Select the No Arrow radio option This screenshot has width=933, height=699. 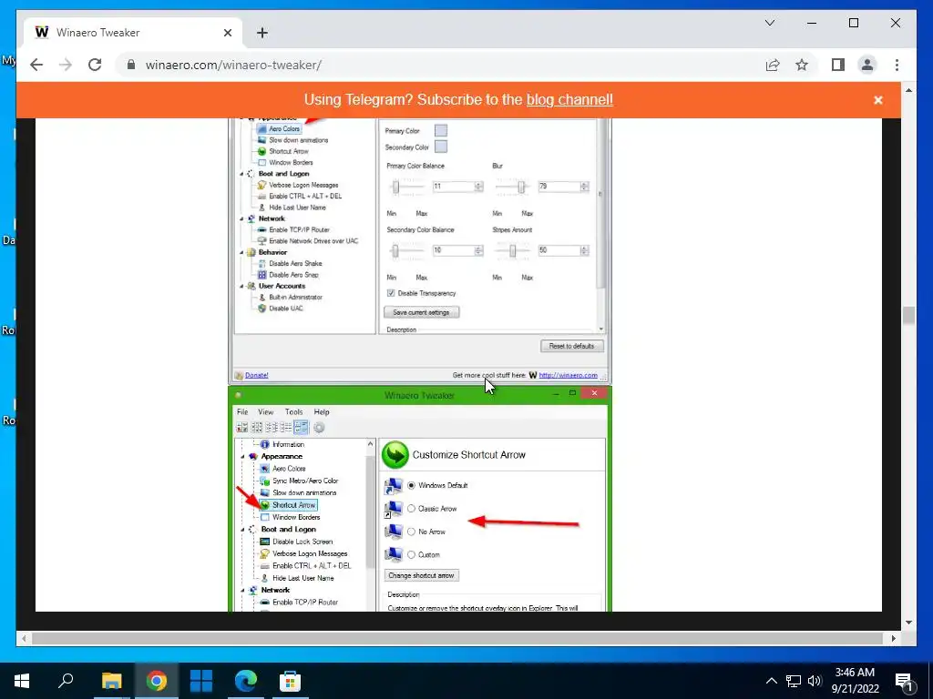[x=411, y=532]
